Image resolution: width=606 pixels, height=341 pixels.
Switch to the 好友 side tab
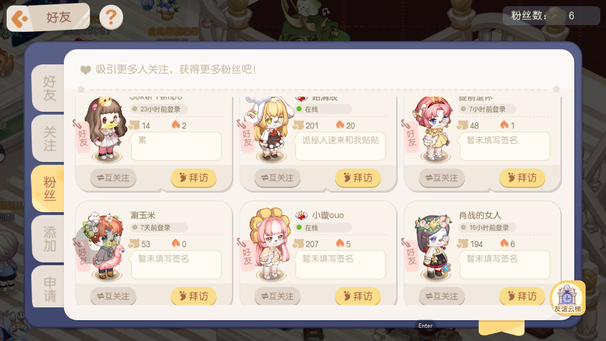coord(49,88)
